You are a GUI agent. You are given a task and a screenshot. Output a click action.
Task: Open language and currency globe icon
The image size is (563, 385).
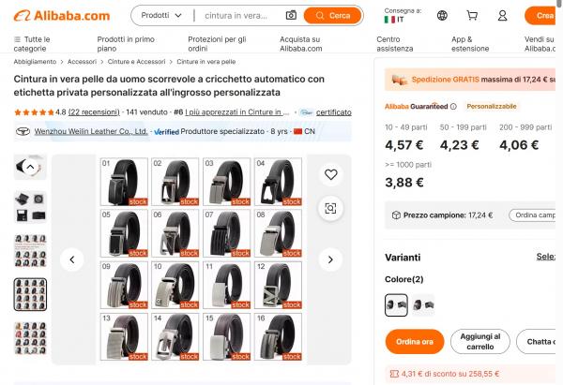pos(442,16)
